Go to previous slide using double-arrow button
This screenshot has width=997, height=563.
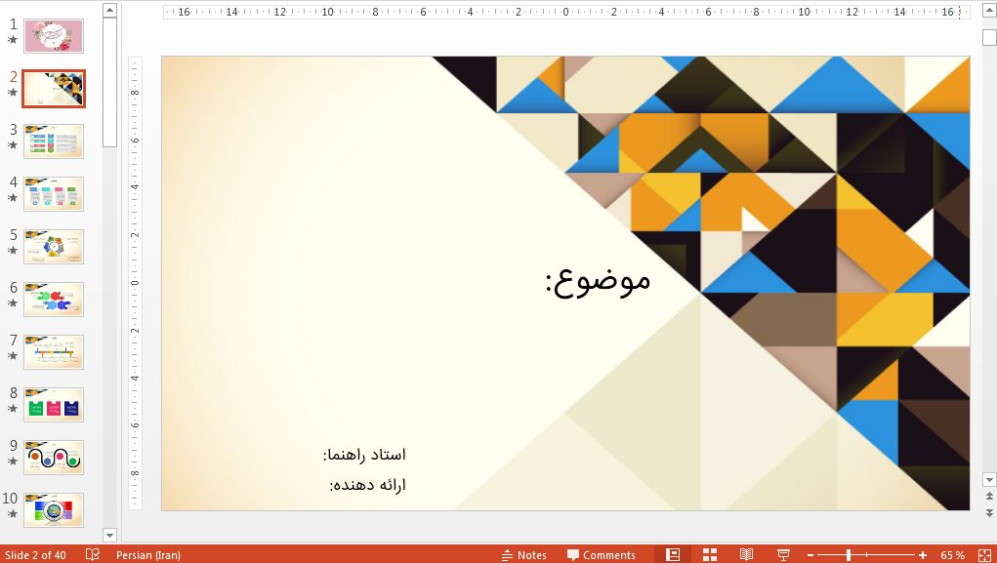click(x=988, y=497)
